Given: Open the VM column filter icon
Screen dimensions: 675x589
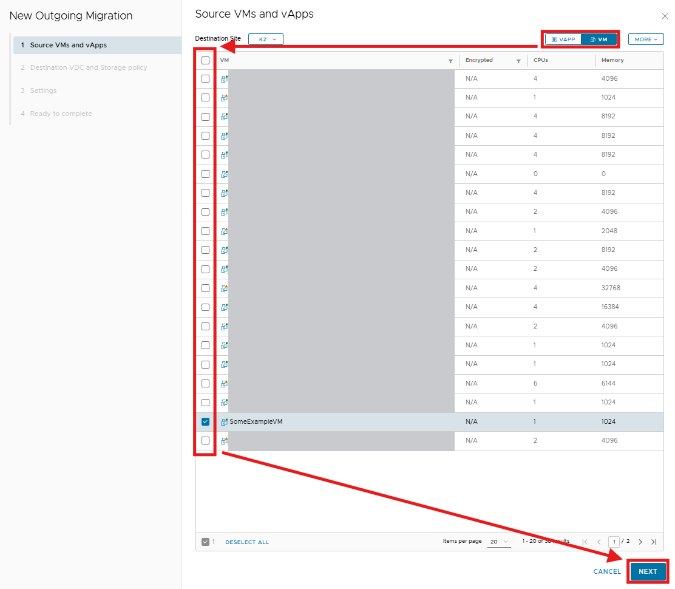Looking at the screenshot, I should pos(450,61).
